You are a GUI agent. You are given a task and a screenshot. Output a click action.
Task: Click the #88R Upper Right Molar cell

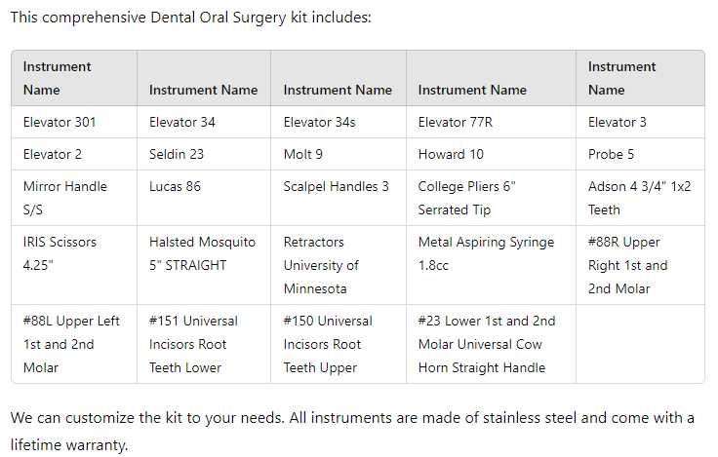tap(628, 265)
